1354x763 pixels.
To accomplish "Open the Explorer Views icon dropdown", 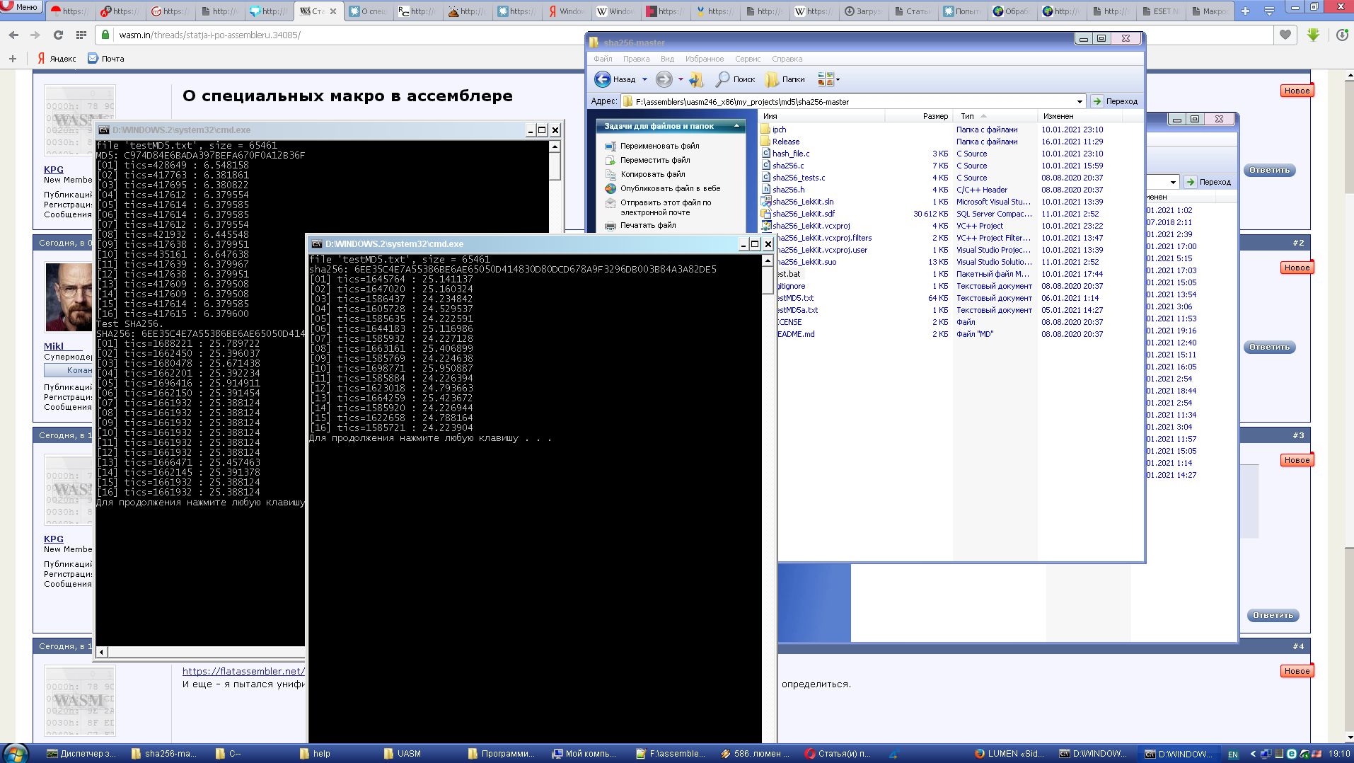I will click(x=828, y=79).
